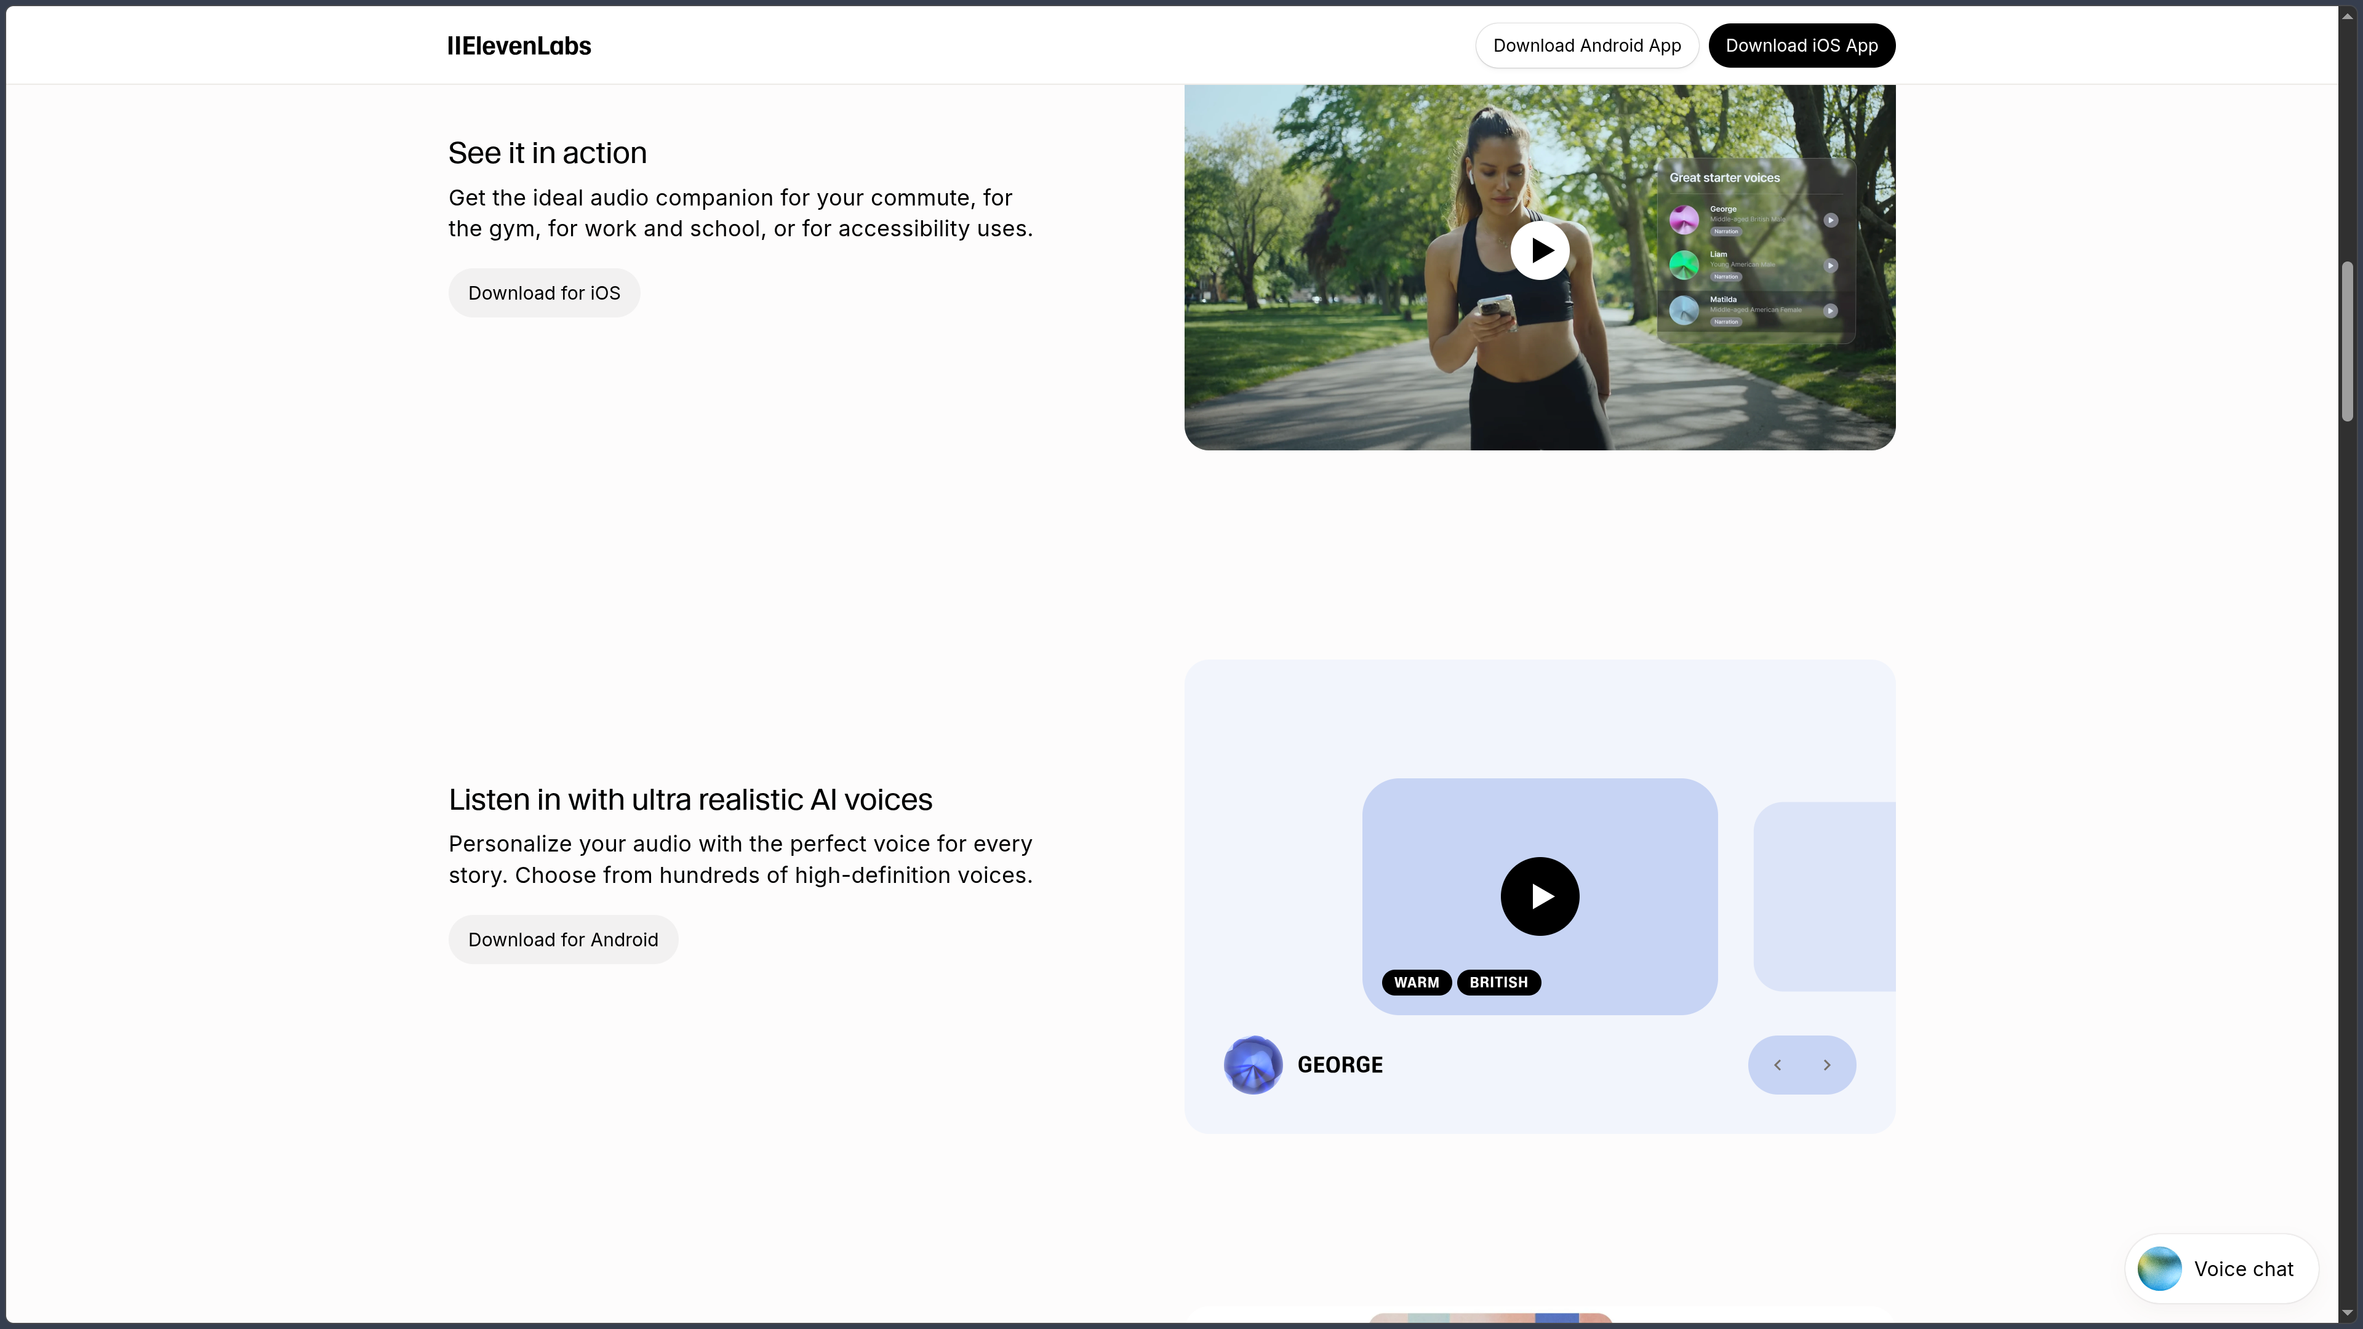Click "Listen in with ultra realistic AI voices" heading
The height and width of the screenshot is (1329, 2363).
[x=690, y=800]
